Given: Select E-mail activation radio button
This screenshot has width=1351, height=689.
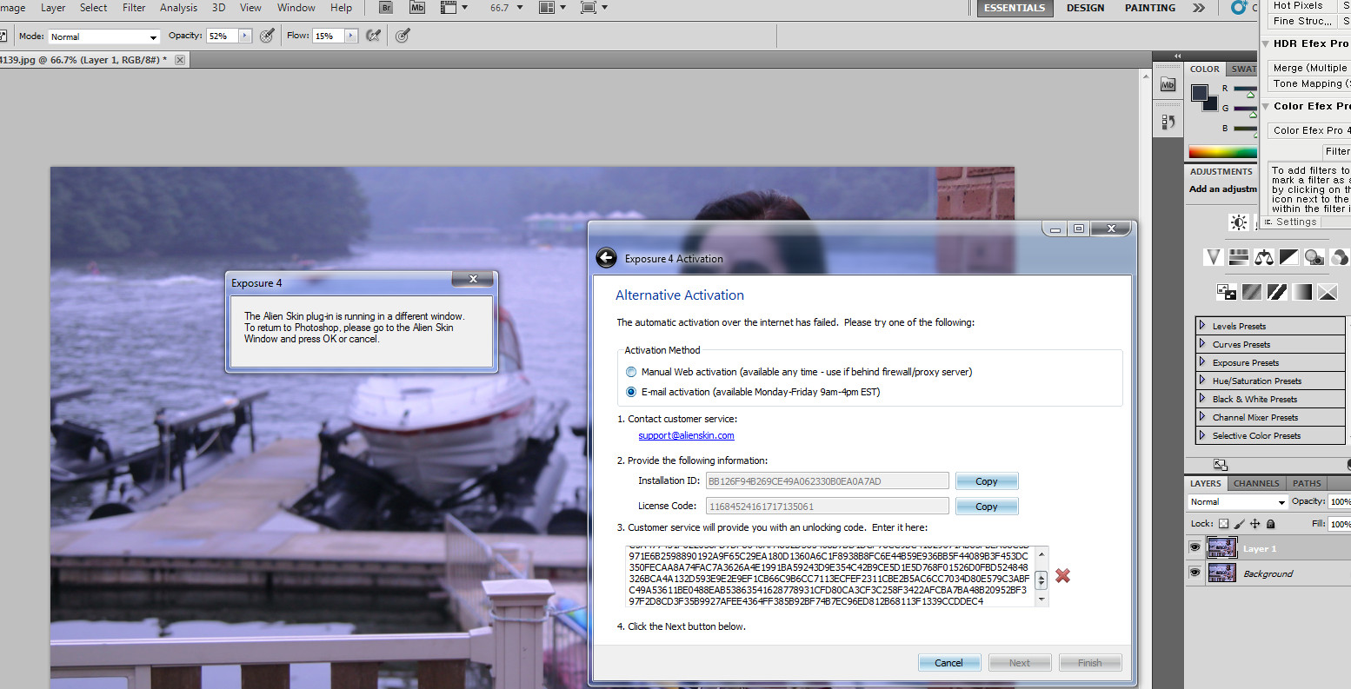Looking at the screenshot, I should (x=631, y=392).
